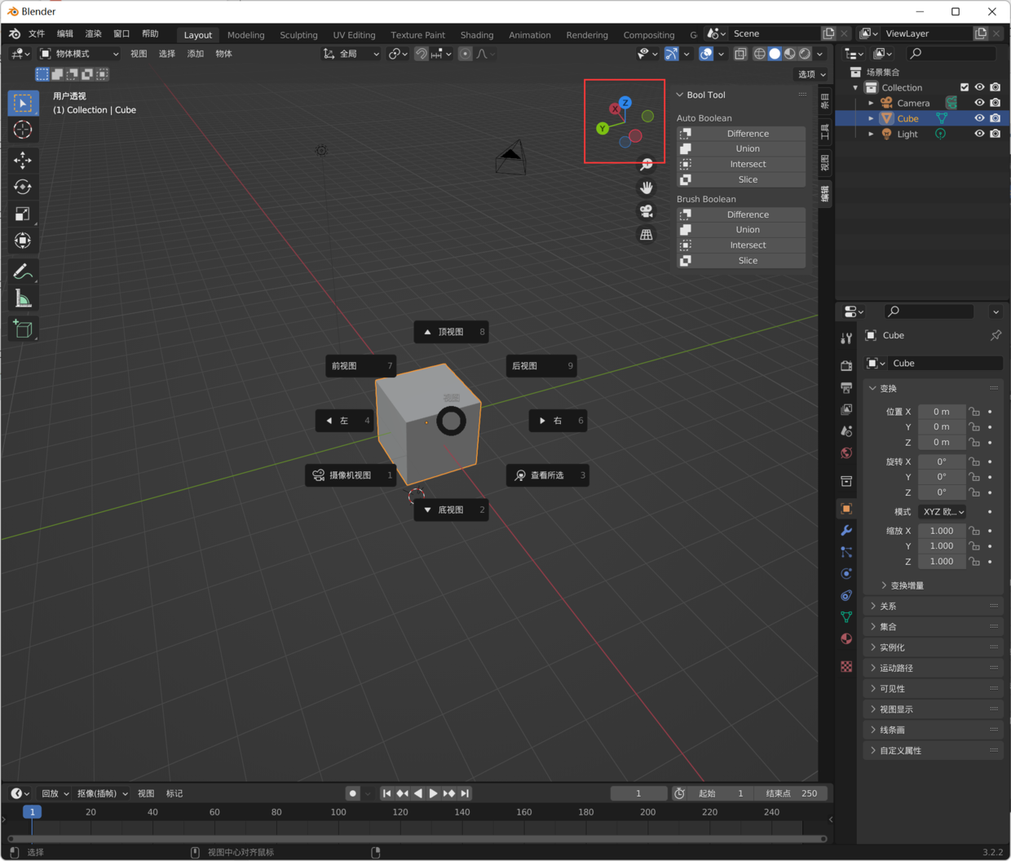Select the Move tool in the toolbar

(22, 160)
